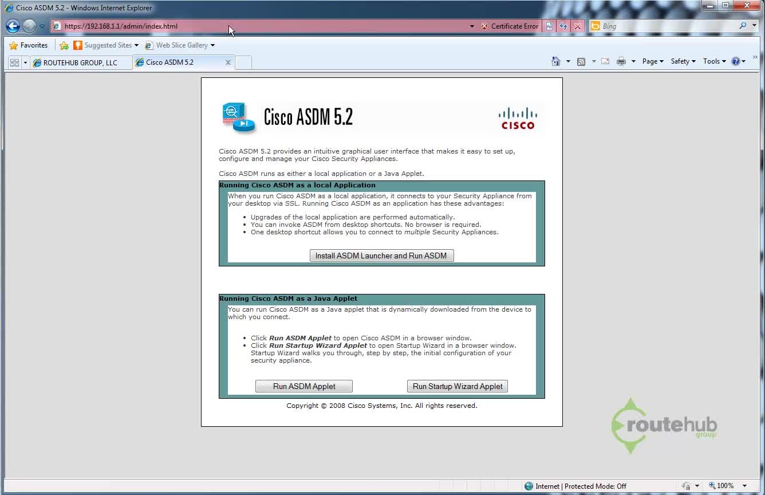Focus the Bing search input field
Viewport: 765px width, 495px height.
667,26
